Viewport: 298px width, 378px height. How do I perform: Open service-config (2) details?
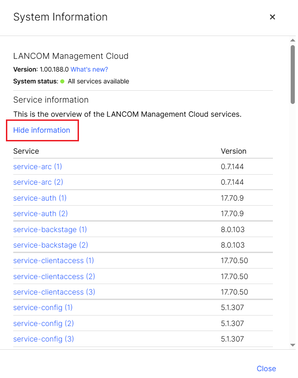coord(43,323)
